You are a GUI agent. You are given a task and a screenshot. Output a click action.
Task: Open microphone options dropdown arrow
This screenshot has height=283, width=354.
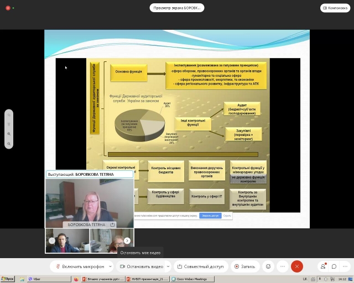point(111,266)
